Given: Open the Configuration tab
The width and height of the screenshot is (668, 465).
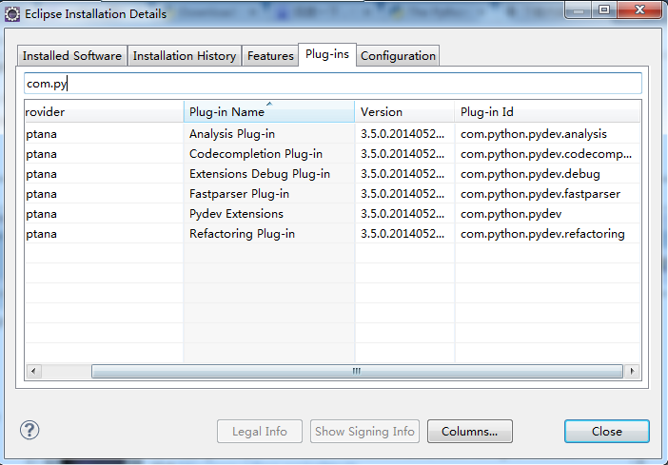Looking at the screenshot, I should pyautogui.click(x=398, y=56).
